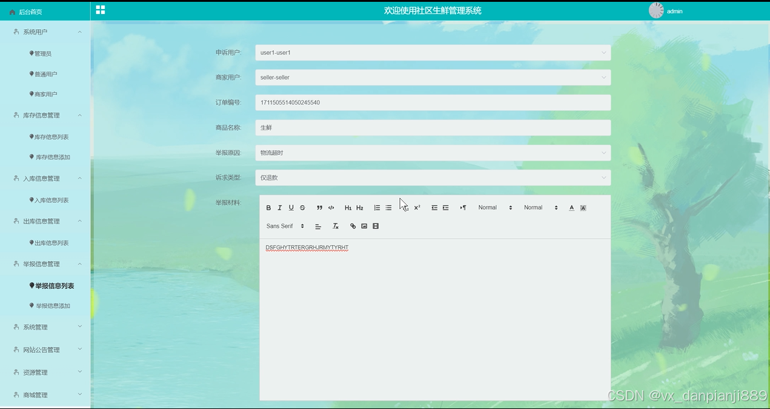The width and height of the screenshot is (770, 409).
Task: Collapse the 出库信息管理 menu section
Action: pos(45,221)
